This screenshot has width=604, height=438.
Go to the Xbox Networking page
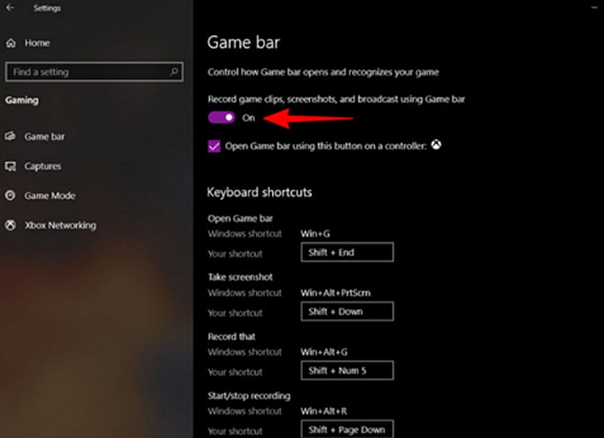(x=60, y=225)
